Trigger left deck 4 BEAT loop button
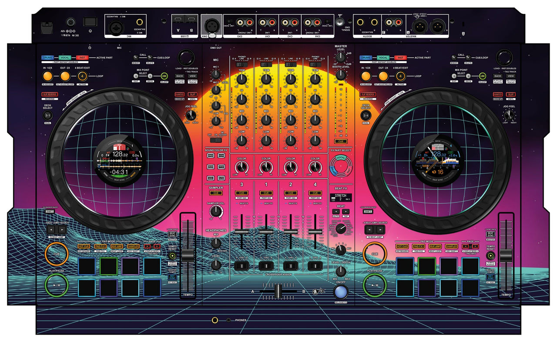 [83, 76]
